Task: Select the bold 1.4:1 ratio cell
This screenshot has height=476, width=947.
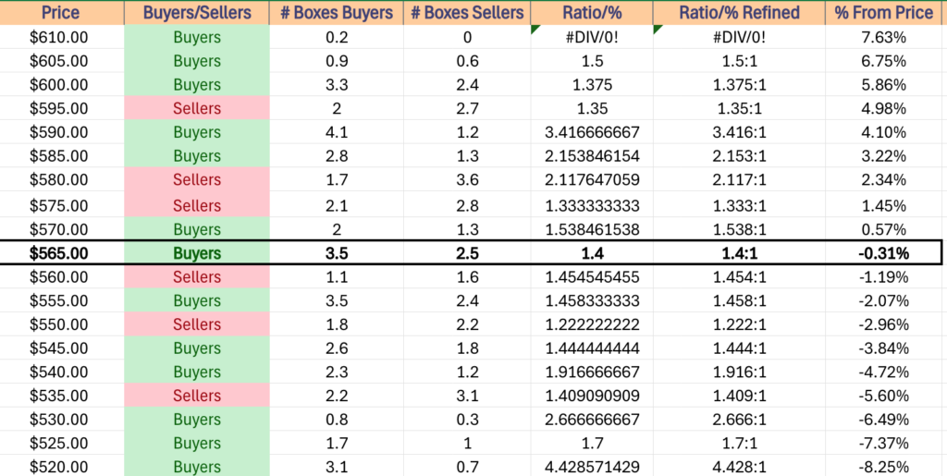Action: (x=739, y=253)
